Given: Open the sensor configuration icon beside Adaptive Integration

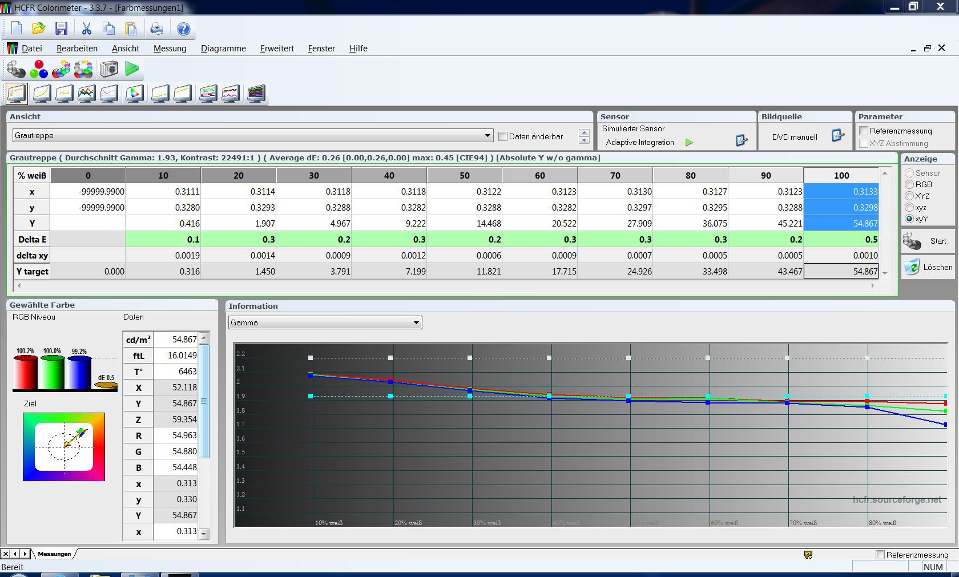Looking at the screenshot, I should (x=741, y=140).
